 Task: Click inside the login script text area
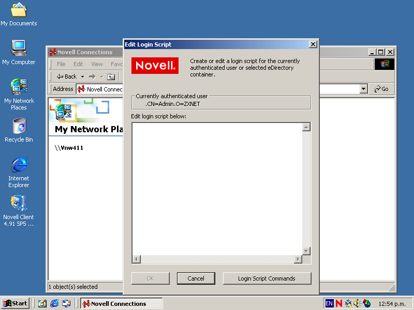coord(217,189)
